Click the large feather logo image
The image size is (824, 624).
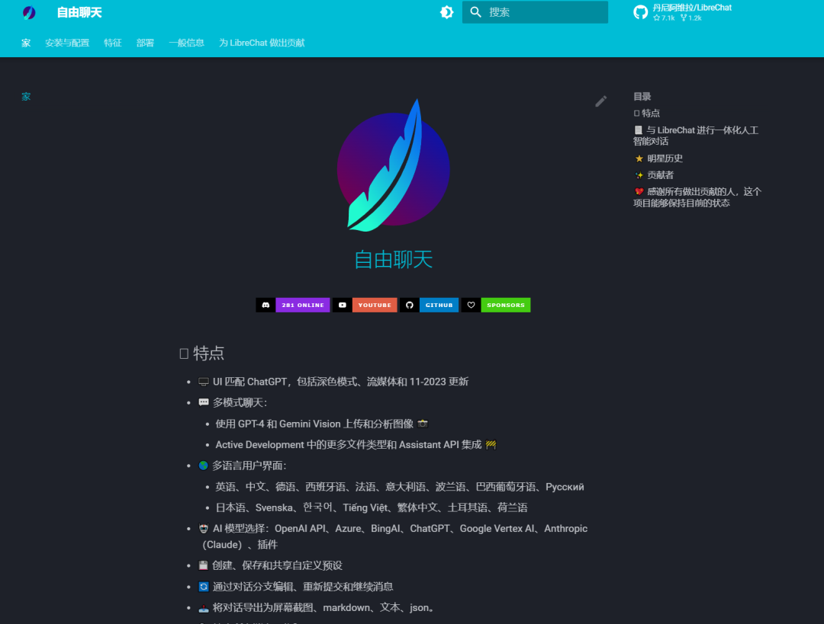point(393,166)
